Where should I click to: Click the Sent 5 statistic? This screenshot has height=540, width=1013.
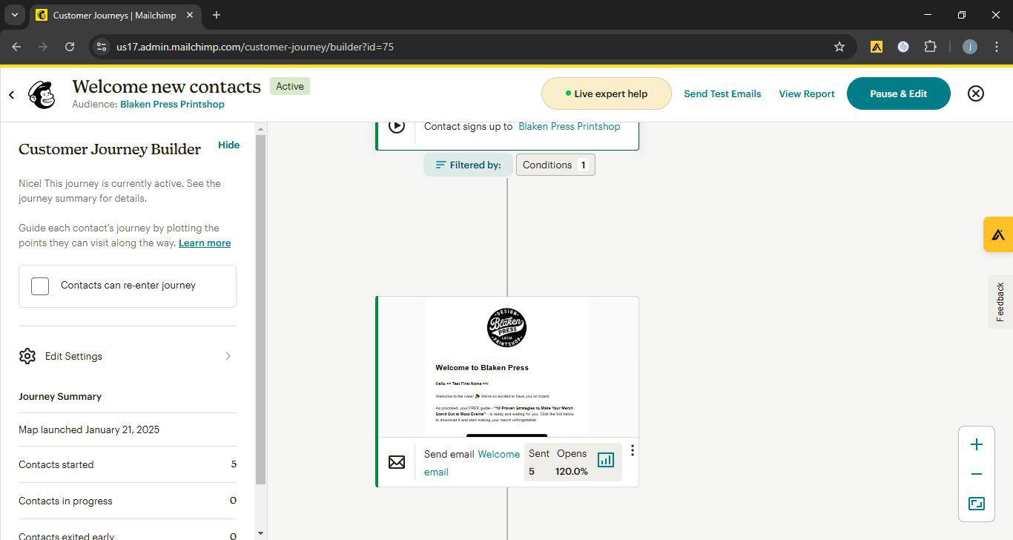539,462
